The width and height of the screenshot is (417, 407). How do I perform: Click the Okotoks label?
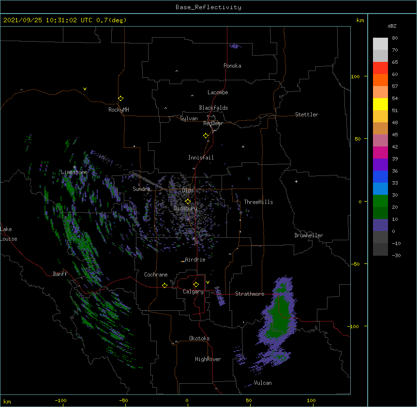(x=199, y=338)
